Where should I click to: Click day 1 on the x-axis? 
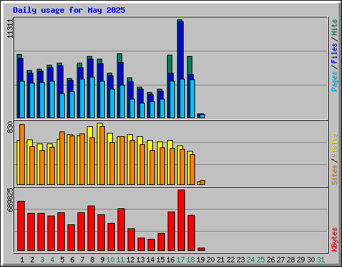point(22,260)
